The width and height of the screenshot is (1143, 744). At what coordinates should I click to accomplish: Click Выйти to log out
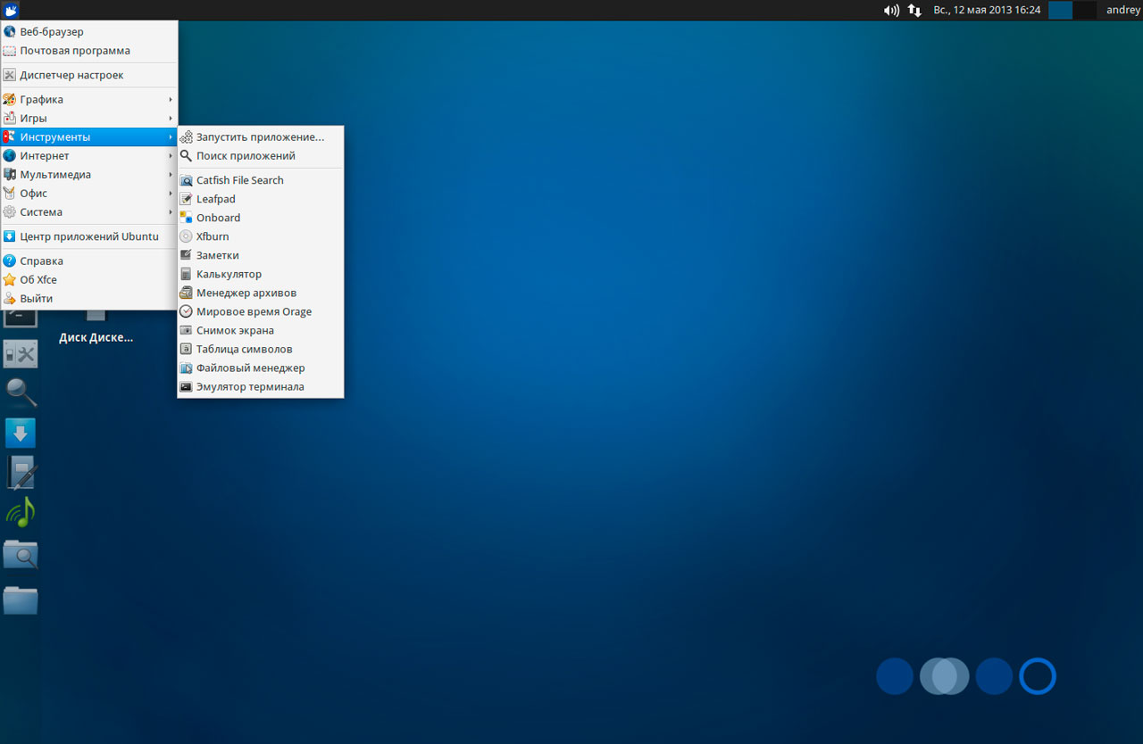click(x=36, y=299)
